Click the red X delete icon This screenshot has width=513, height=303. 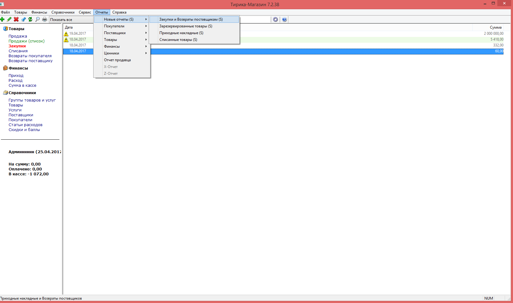[16, 19]
